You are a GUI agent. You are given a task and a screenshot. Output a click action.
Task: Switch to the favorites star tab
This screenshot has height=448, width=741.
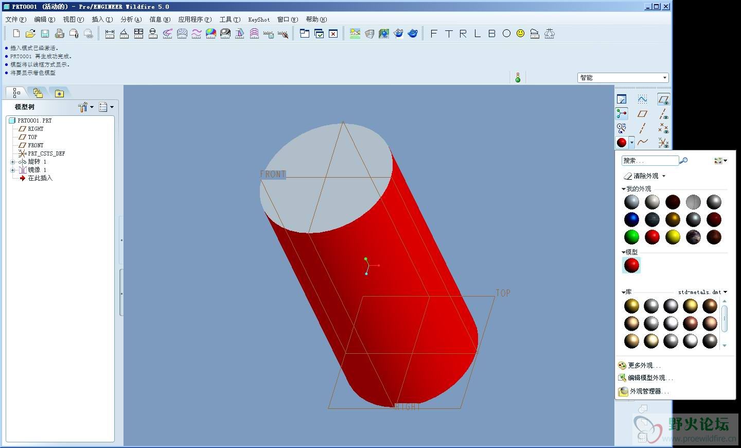click(59, 93)
